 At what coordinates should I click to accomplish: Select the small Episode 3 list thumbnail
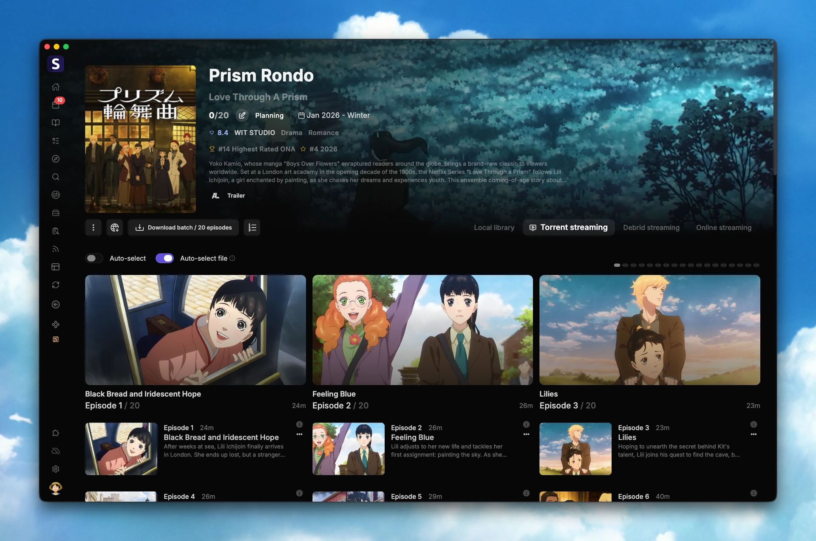coord(575,449)
